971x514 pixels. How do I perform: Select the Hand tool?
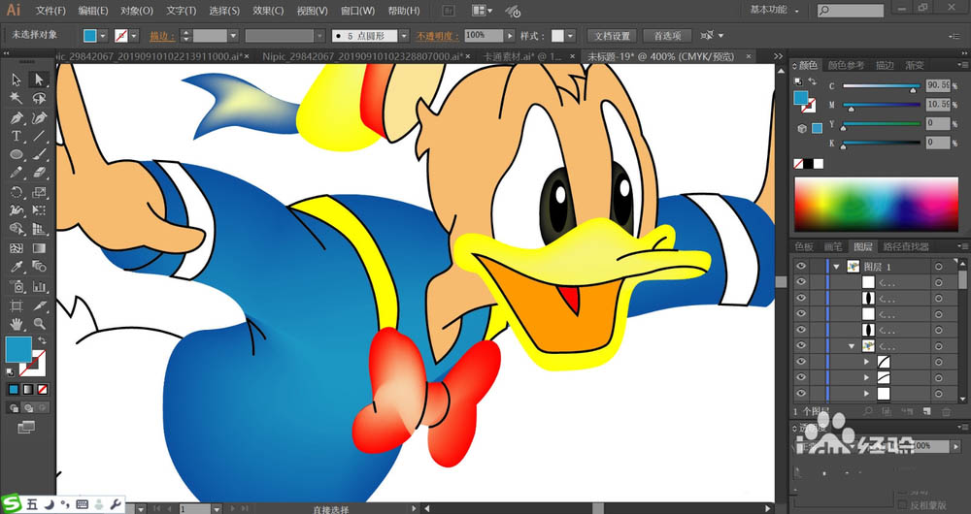[17, 324]
